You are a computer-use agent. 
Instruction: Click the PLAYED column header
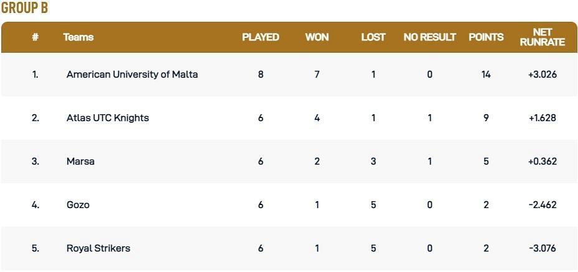(260, 37)
